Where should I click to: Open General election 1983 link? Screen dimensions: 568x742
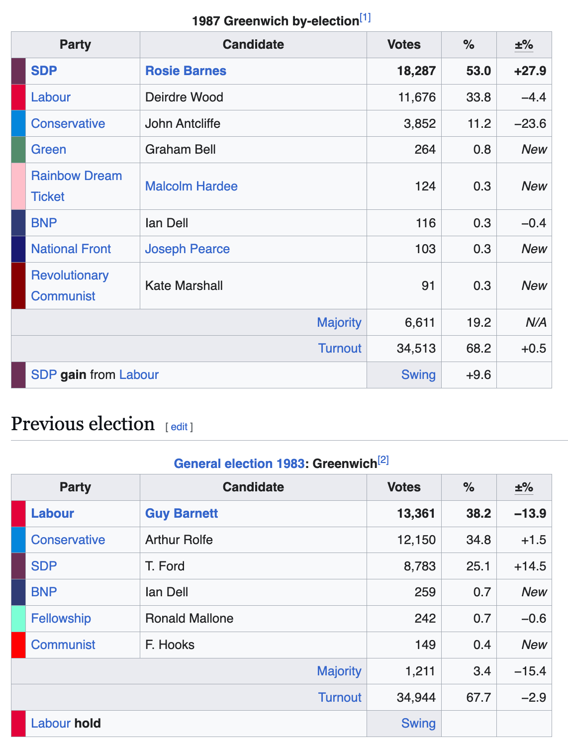[x=239, y=464]
